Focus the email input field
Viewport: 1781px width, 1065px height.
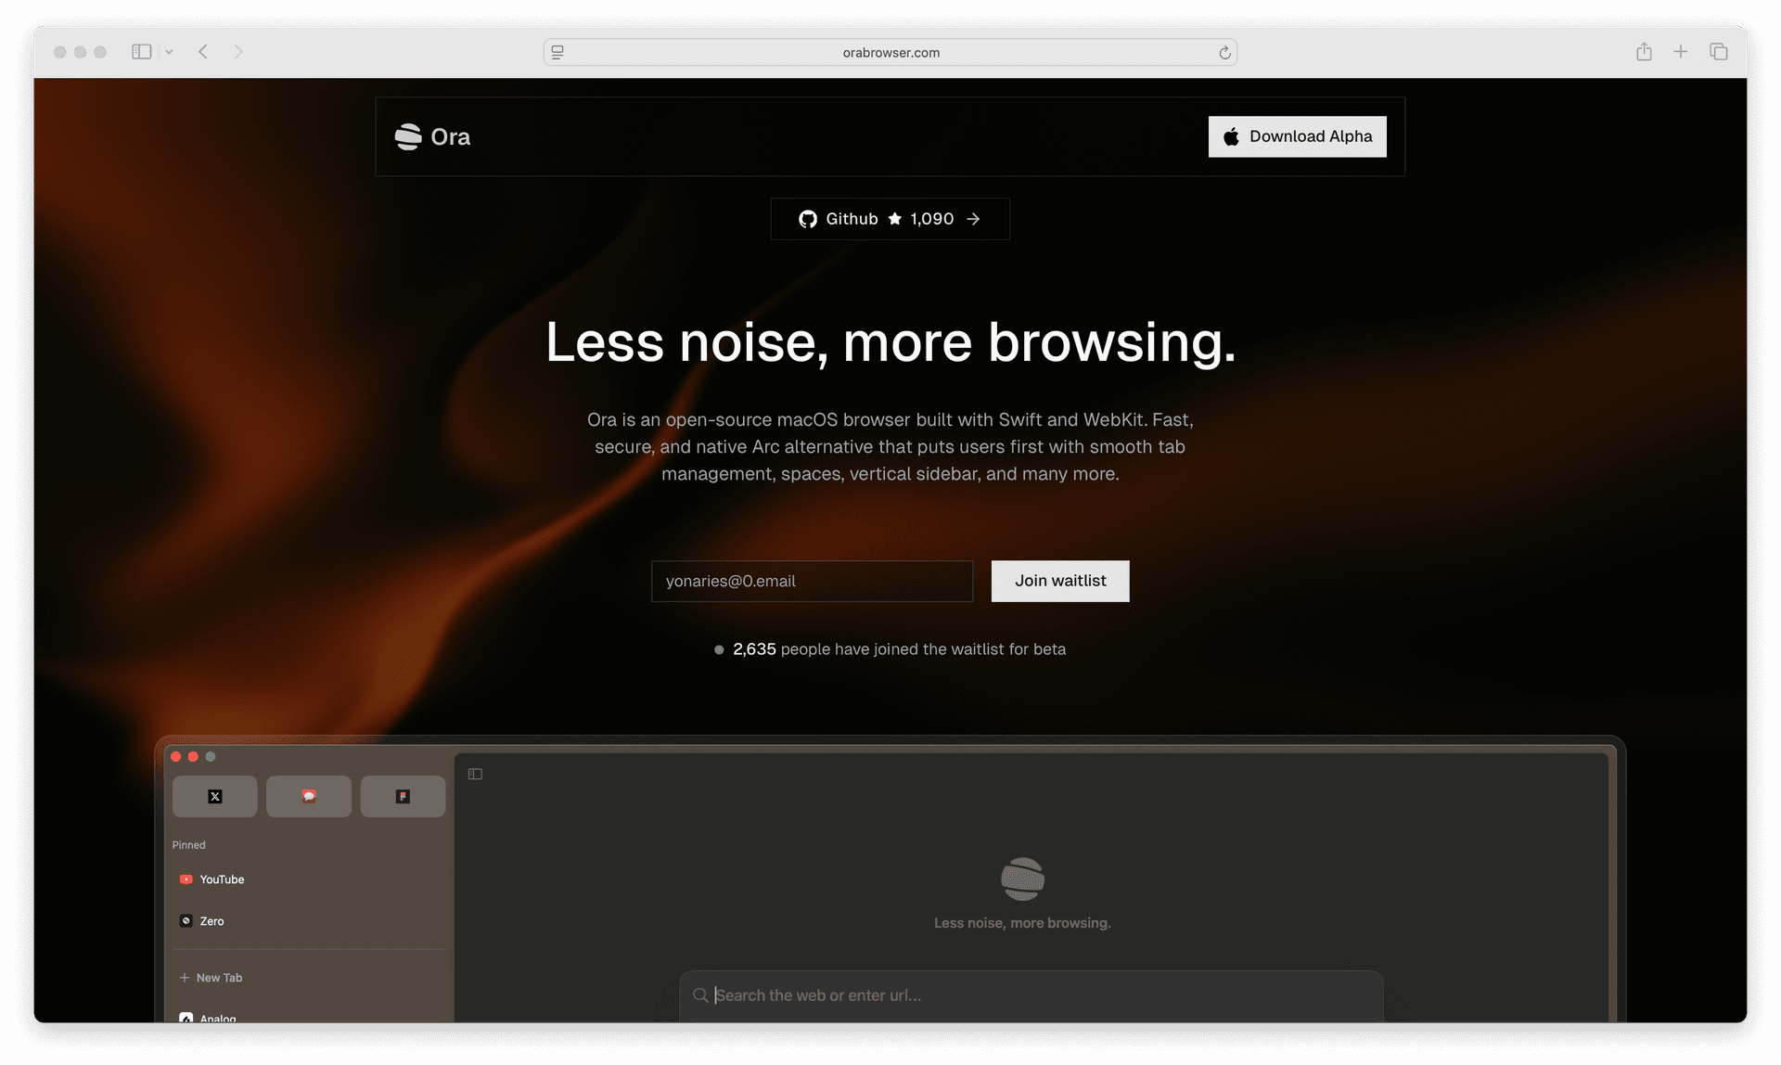click(x=812, y=581)
